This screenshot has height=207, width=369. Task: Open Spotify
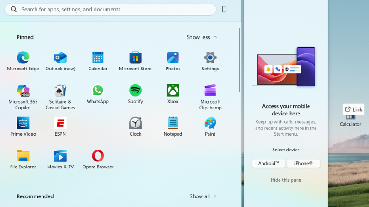pos(135,94)
